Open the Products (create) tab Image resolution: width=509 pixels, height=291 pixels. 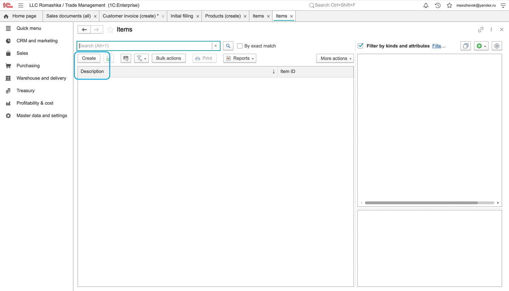[x=223, y=16]
